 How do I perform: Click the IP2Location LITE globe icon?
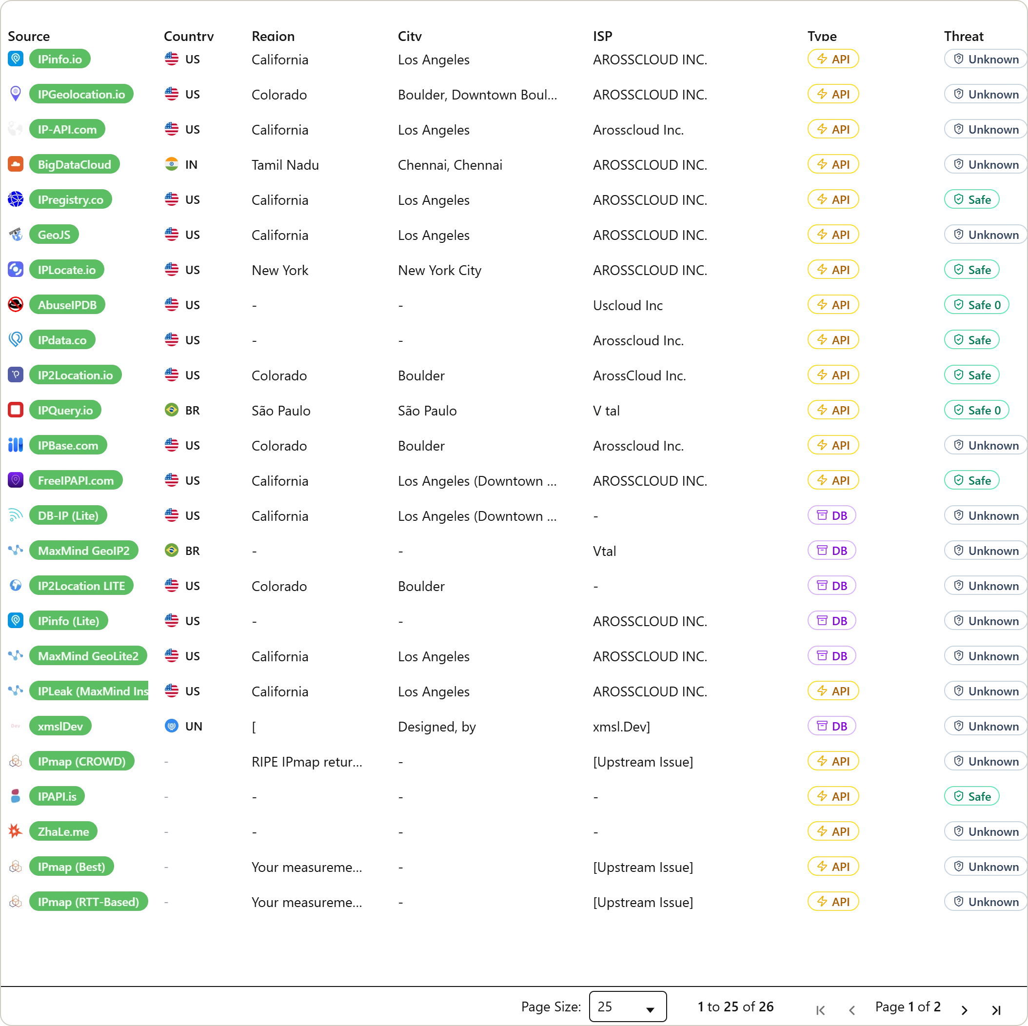click(16, 586)
